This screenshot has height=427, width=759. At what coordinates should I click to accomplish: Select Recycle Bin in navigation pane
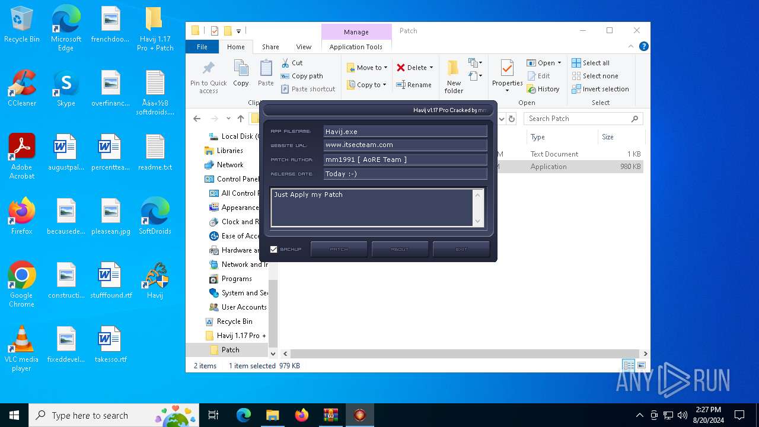(x=234, y=321)
